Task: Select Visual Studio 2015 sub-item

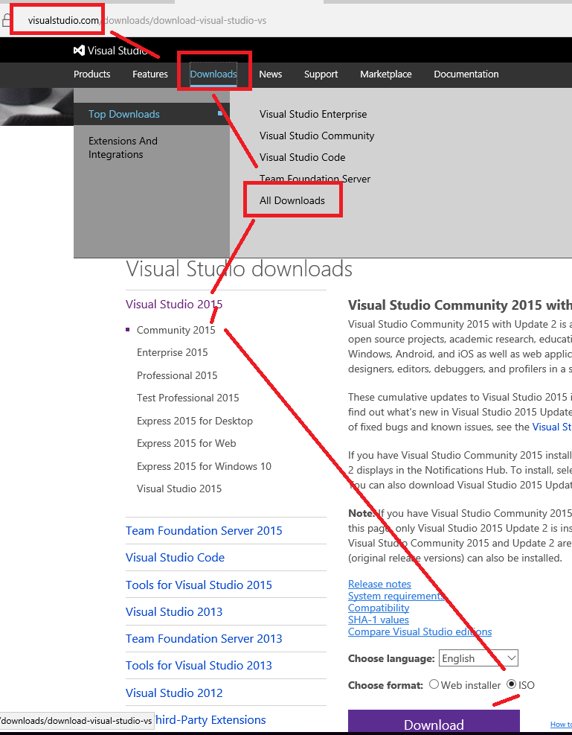Action: [x=179, y=489]
